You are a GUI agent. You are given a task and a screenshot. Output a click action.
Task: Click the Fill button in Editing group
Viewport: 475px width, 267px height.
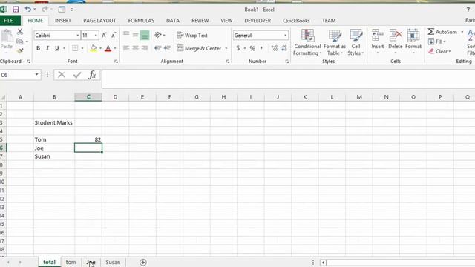[x=437, y=42]
